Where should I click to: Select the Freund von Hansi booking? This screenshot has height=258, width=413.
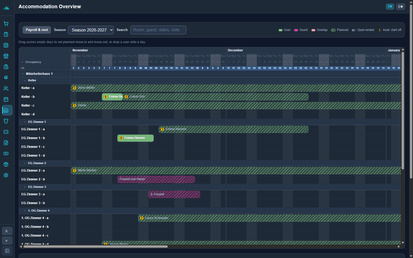tap(156, 179)
